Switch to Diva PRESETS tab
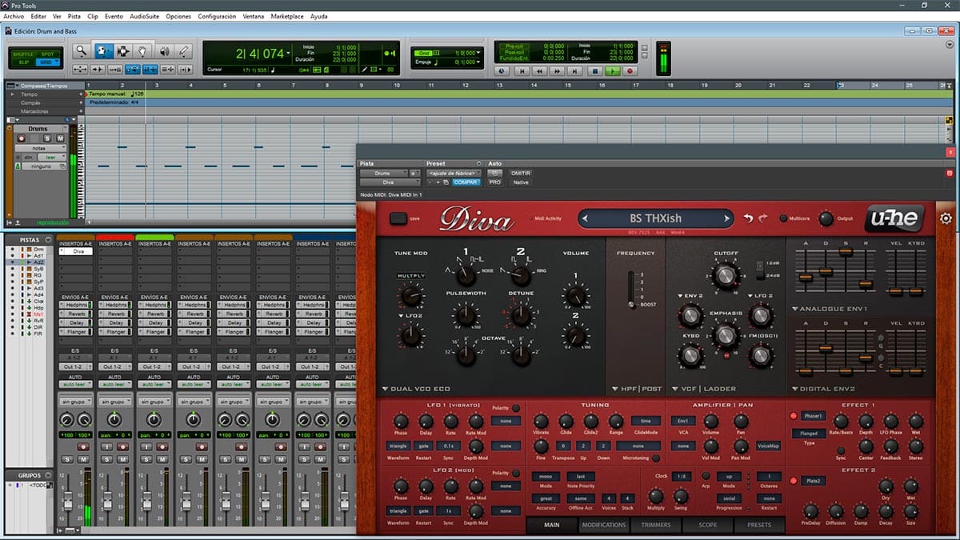This screenshot has height=540, width=960. coord(759,525)
